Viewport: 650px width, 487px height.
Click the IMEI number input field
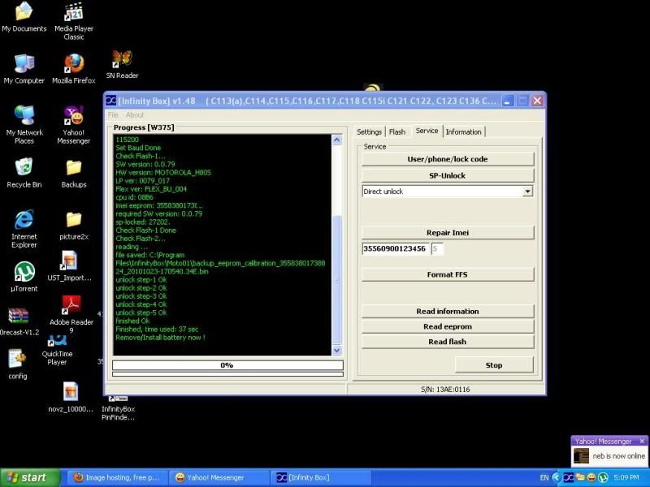pos(395,248)
